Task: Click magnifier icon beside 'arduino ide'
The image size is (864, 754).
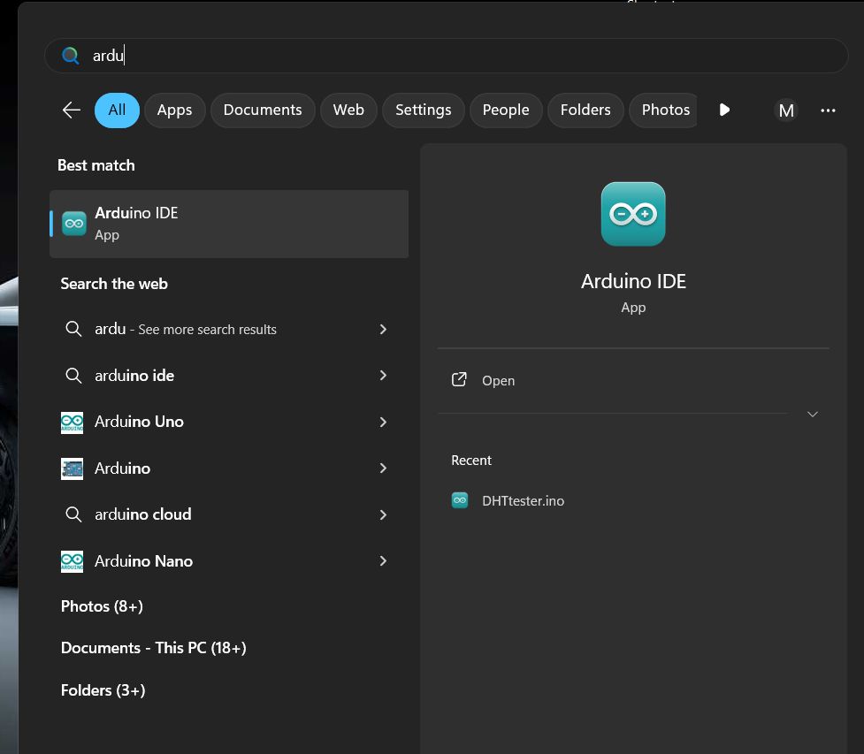Action: pos(73,376)
